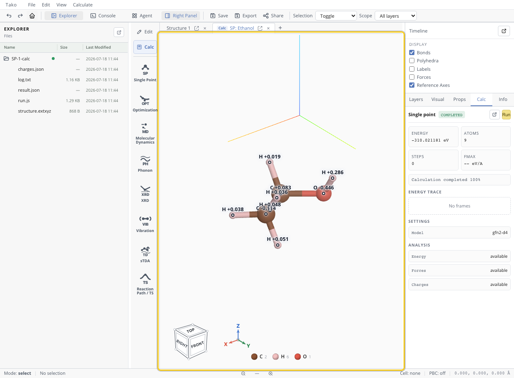Click the Share toolbar button
Screen dimensions: 514x378
(x=273, y=16)
